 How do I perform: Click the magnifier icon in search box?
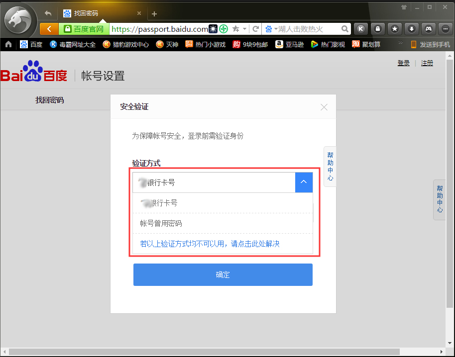tap(344, 29)
